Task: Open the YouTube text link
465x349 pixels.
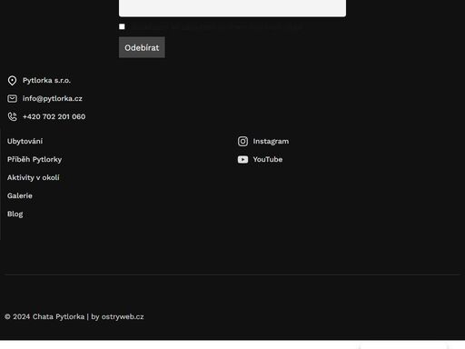Action: (268, 159)
